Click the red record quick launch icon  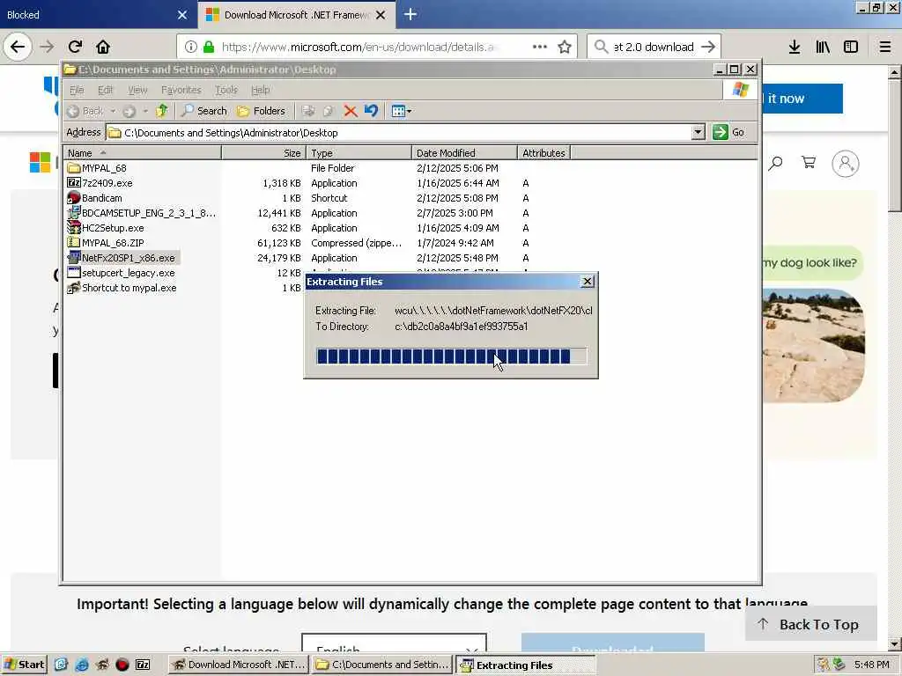[x=122, y=665]
